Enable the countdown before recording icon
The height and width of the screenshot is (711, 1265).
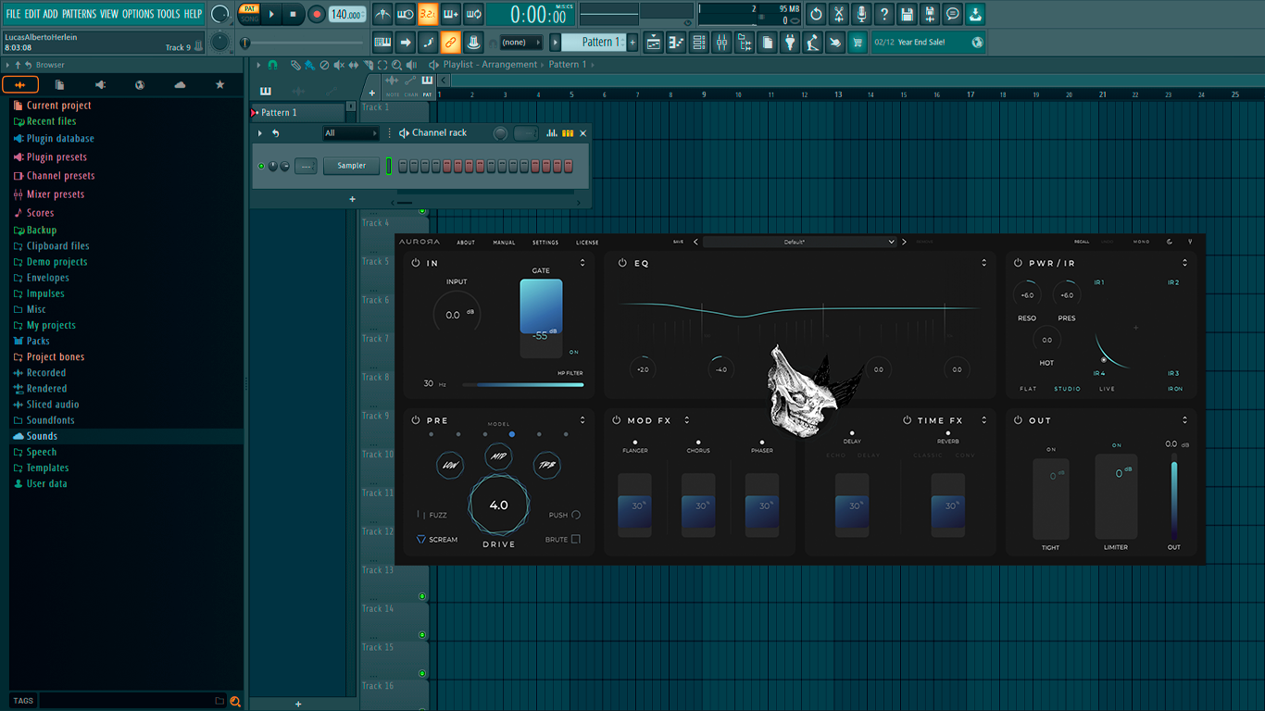click(x=428, y=14)
